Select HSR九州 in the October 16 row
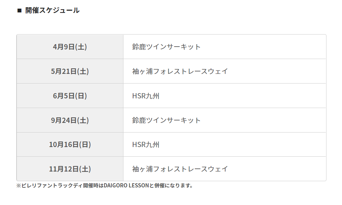Screen dimensions: 342x205 pos(146,145)
